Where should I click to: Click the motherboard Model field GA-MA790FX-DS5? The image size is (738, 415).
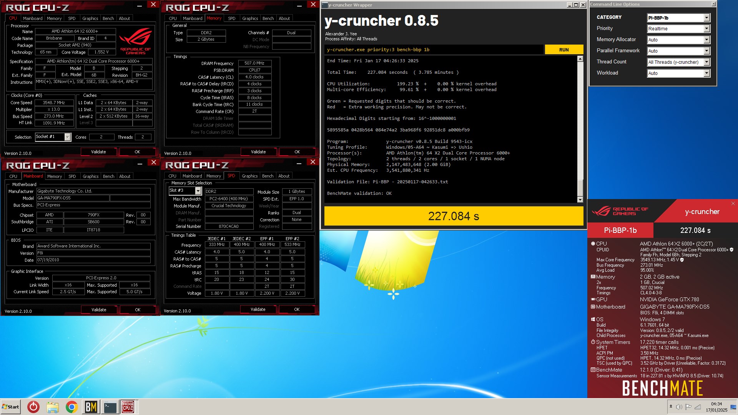coord(73,198)
